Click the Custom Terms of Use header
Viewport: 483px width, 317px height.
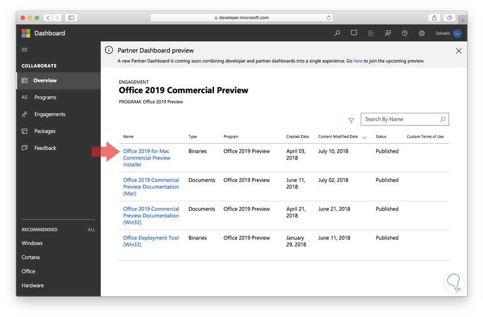click(425, 137)
